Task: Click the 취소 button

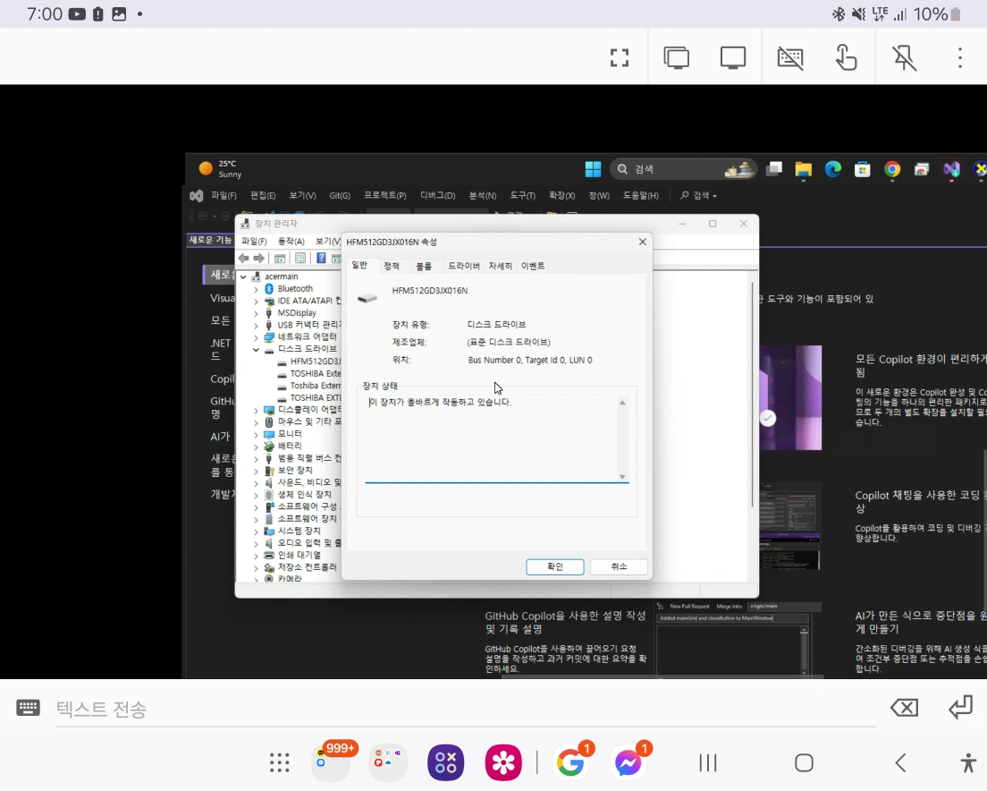Action: click(619, 566)
